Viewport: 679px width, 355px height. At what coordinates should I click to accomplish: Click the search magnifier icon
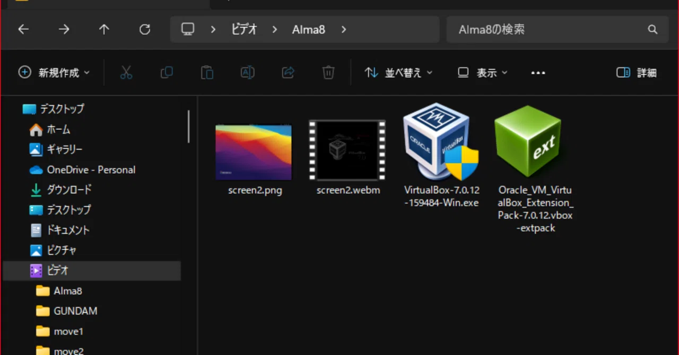click(652, 30)
